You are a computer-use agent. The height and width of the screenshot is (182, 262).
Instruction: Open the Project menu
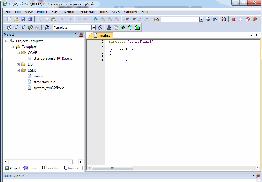click(42, 12)
